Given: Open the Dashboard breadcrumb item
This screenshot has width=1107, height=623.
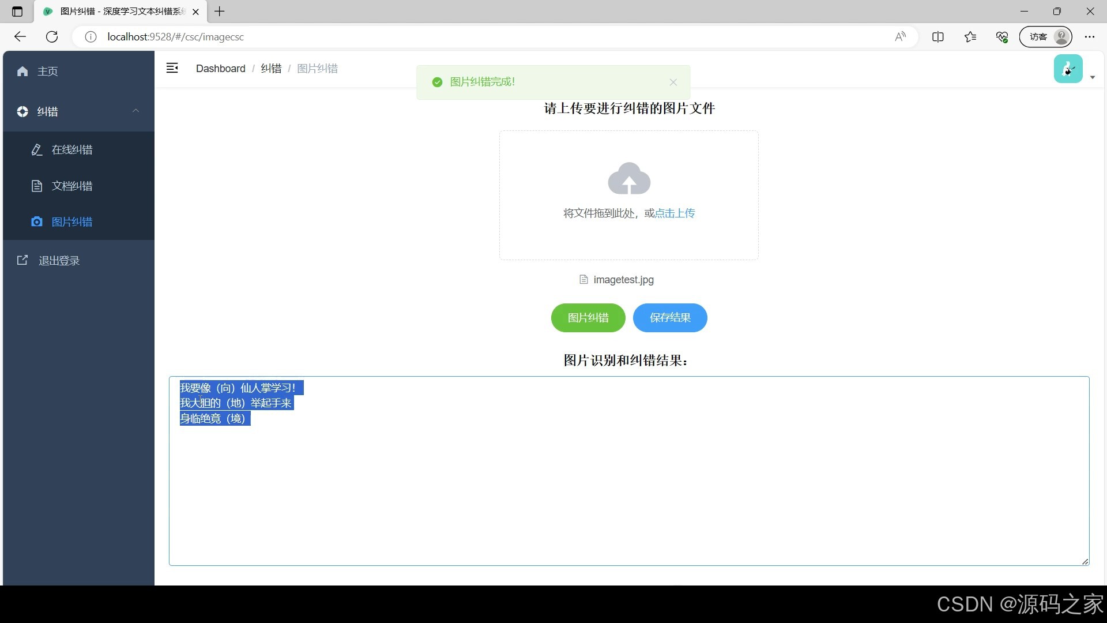Looking at the screenshot, I should (220, 68).
